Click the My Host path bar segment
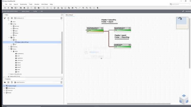The height and width of the screenshot is (107, 191). click(x=10, y=11)
